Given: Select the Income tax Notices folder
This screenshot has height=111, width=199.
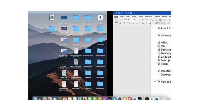Looking at the screenshot, I should (88, 84).
